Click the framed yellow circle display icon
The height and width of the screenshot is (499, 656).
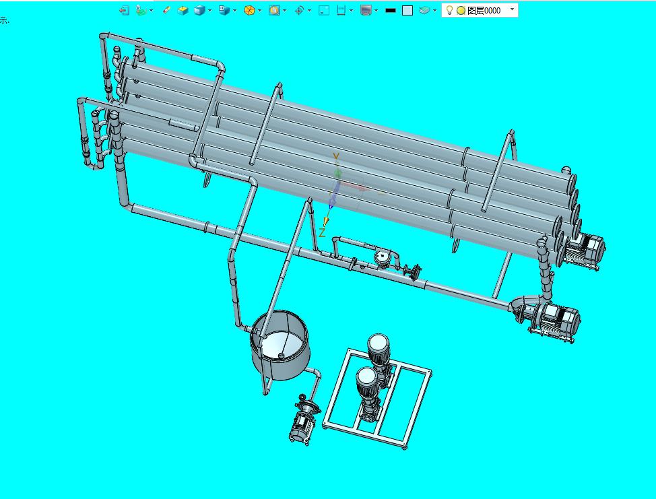274,11
